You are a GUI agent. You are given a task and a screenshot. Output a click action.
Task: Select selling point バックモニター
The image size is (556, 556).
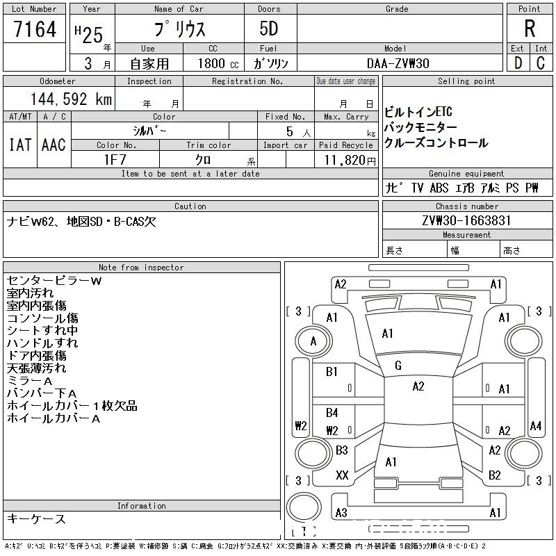click(420, 127)
